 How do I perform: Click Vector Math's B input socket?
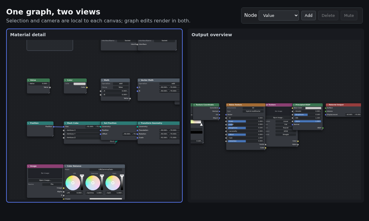[137, 91]
